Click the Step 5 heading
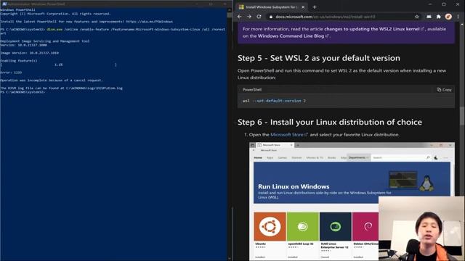Viewport: 465px width, 261px height. point(319,58)
